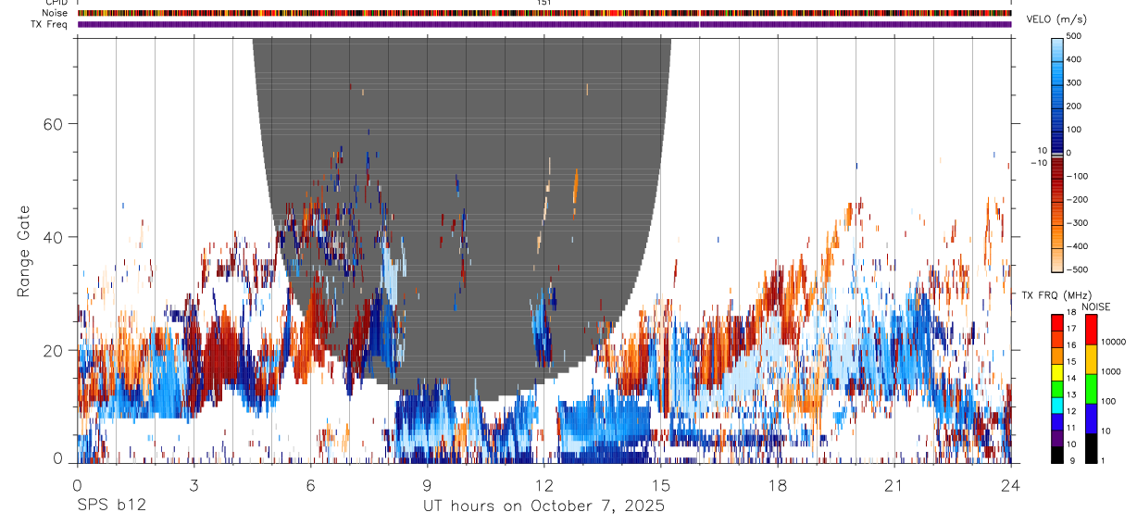Click the NOISE legend title

point(1096,306)
